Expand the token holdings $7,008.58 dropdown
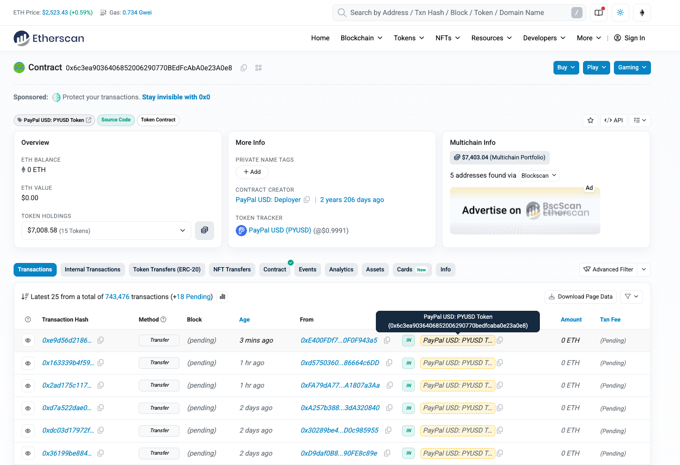This screenshot has height=465, width=680. click(x=106, y=231)
